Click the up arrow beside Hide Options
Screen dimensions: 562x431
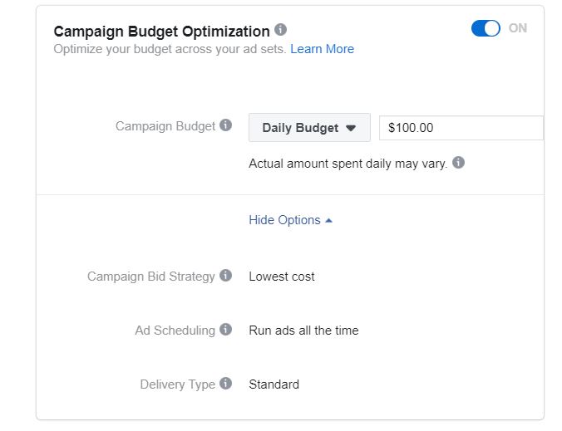(x=328, y=221)
